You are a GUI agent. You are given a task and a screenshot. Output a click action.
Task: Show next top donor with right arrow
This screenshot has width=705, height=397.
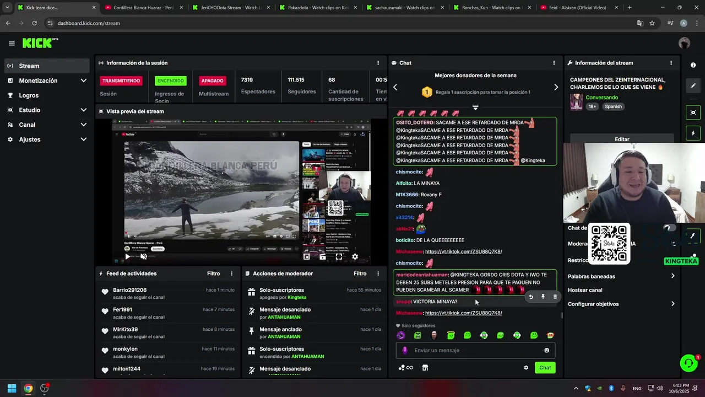tap(556, 87)
